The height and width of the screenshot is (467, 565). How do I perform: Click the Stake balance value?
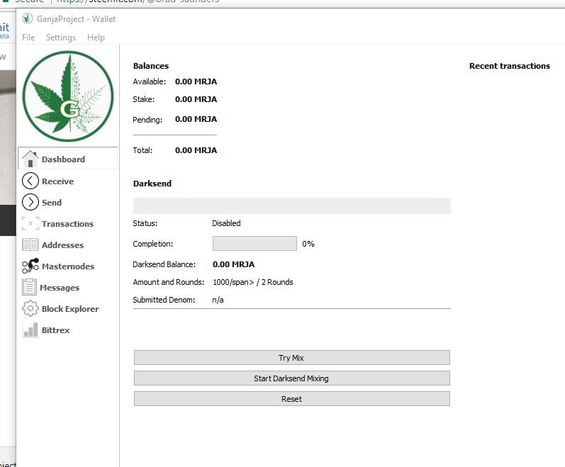[x=196, y=99]
